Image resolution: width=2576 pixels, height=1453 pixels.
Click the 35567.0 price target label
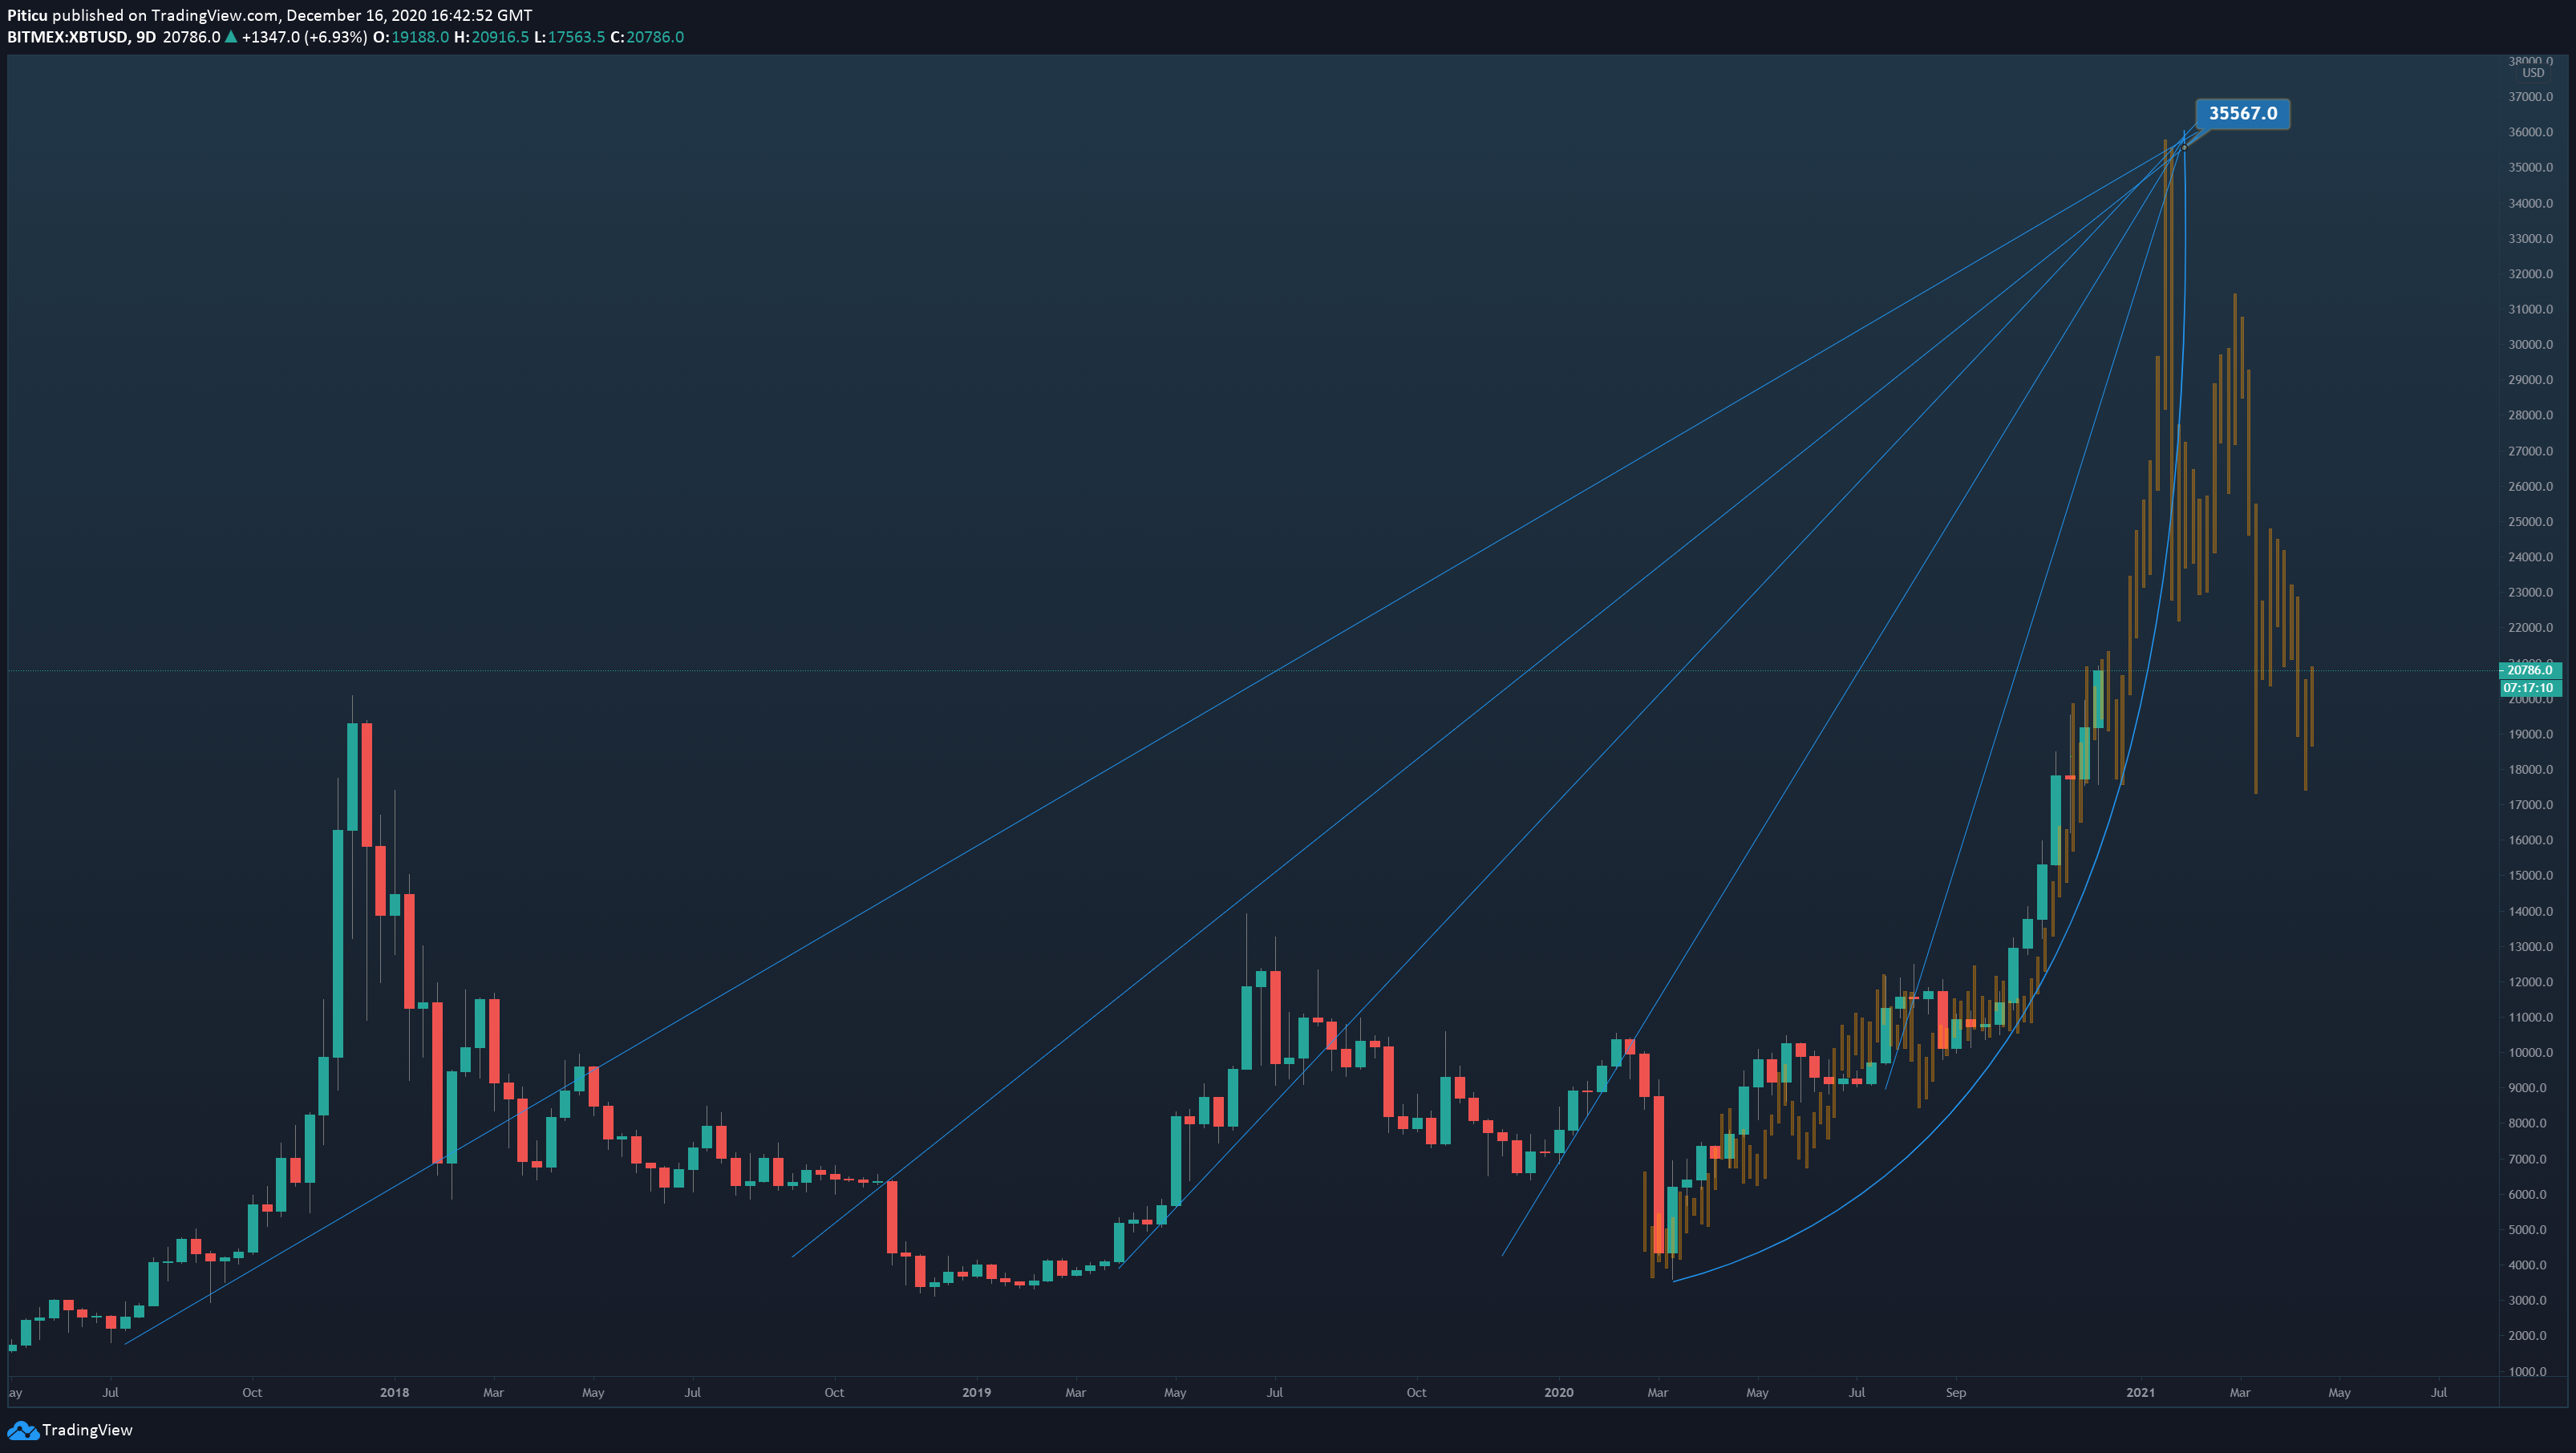tap(2242, 114)
